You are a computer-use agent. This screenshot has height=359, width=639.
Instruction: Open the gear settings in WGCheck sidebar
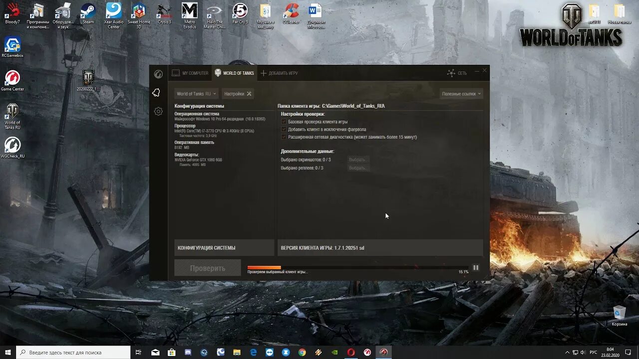158,112
